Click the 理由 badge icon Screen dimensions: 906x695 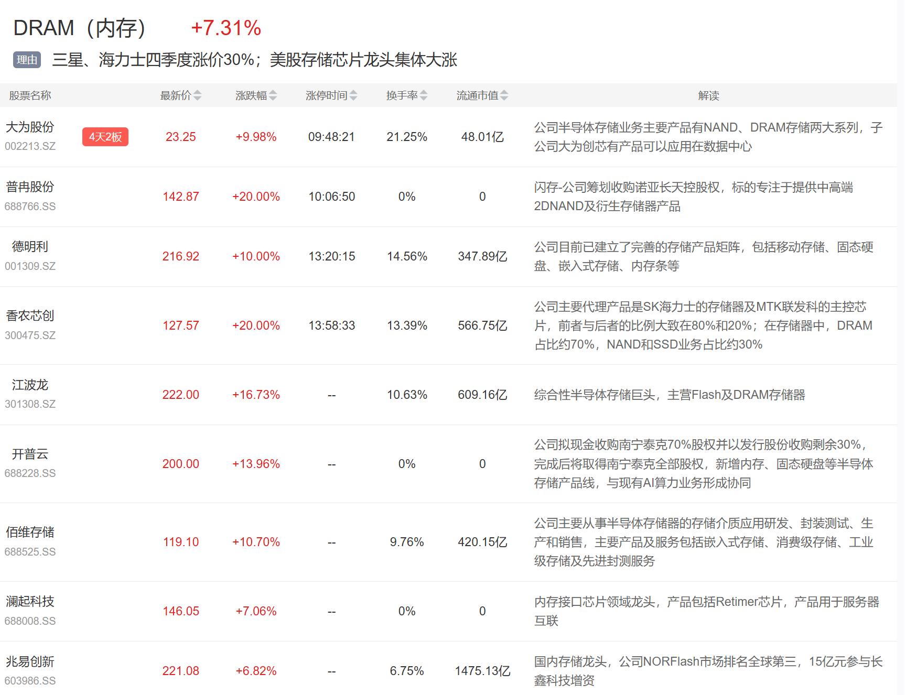27,60
